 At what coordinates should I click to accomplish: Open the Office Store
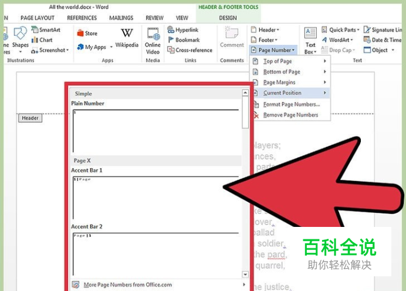87,33
